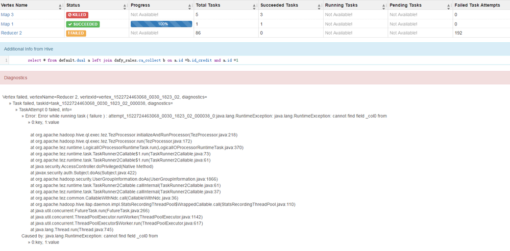Click the 86 total tasks cell
Image resolution: width=510 pixels, height=251 pixels.
point(198,33)
